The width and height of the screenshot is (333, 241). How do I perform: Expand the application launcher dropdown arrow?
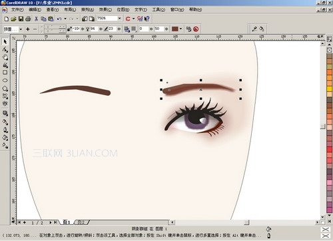coord(133,19)
